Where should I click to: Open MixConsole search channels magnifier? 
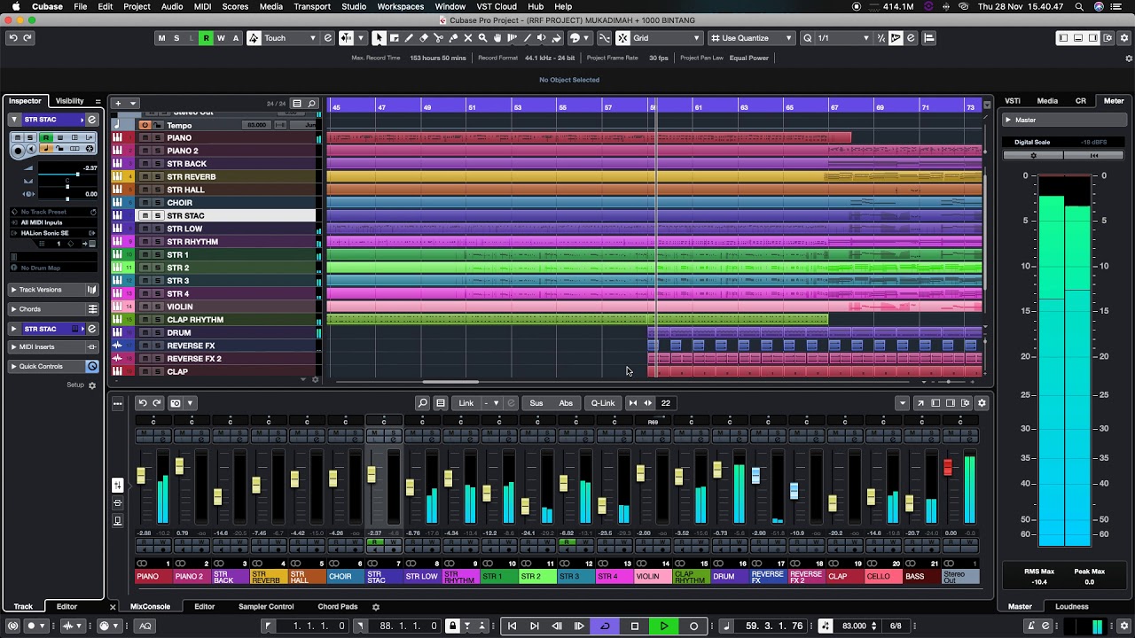coord(423,403)
